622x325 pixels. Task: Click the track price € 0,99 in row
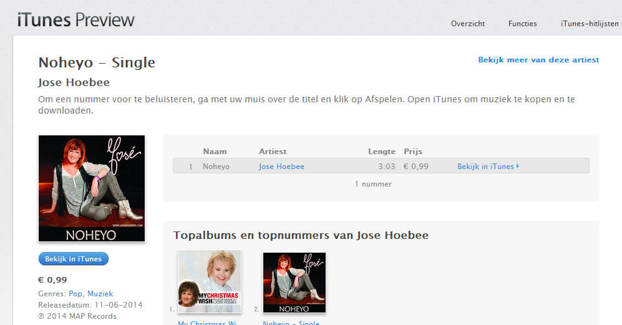click(415, 167)
